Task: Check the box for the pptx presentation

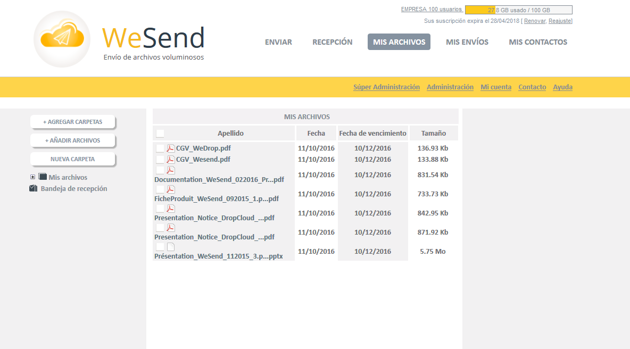Action: (x=160, y=247)
